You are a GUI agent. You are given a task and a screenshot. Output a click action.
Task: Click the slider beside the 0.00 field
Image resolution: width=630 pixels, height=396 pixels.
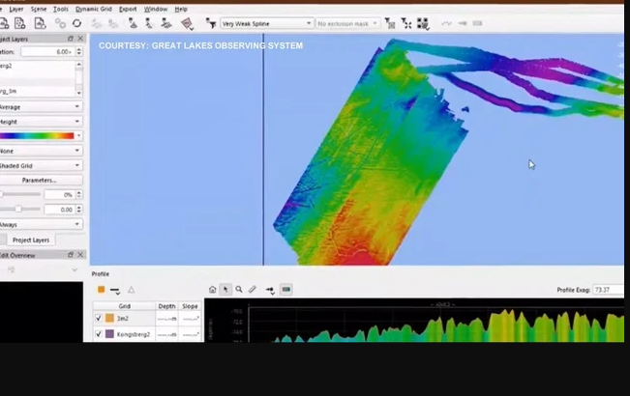coord(20,209)
